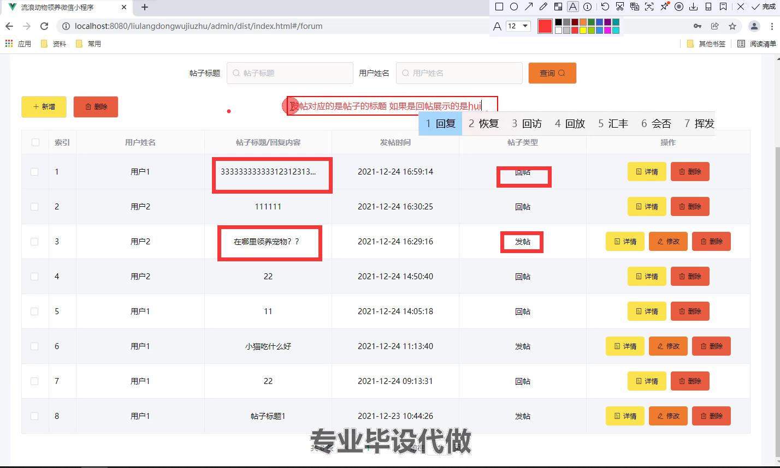Viewport: 780px width, 468px height.
Task: Click the OCR text recognition icon
Action: [x=649, y=7]
